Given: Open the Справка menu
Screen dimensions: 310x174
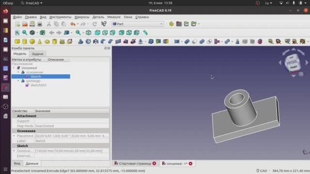Looking at the screenshot, I should pos(142,17).
